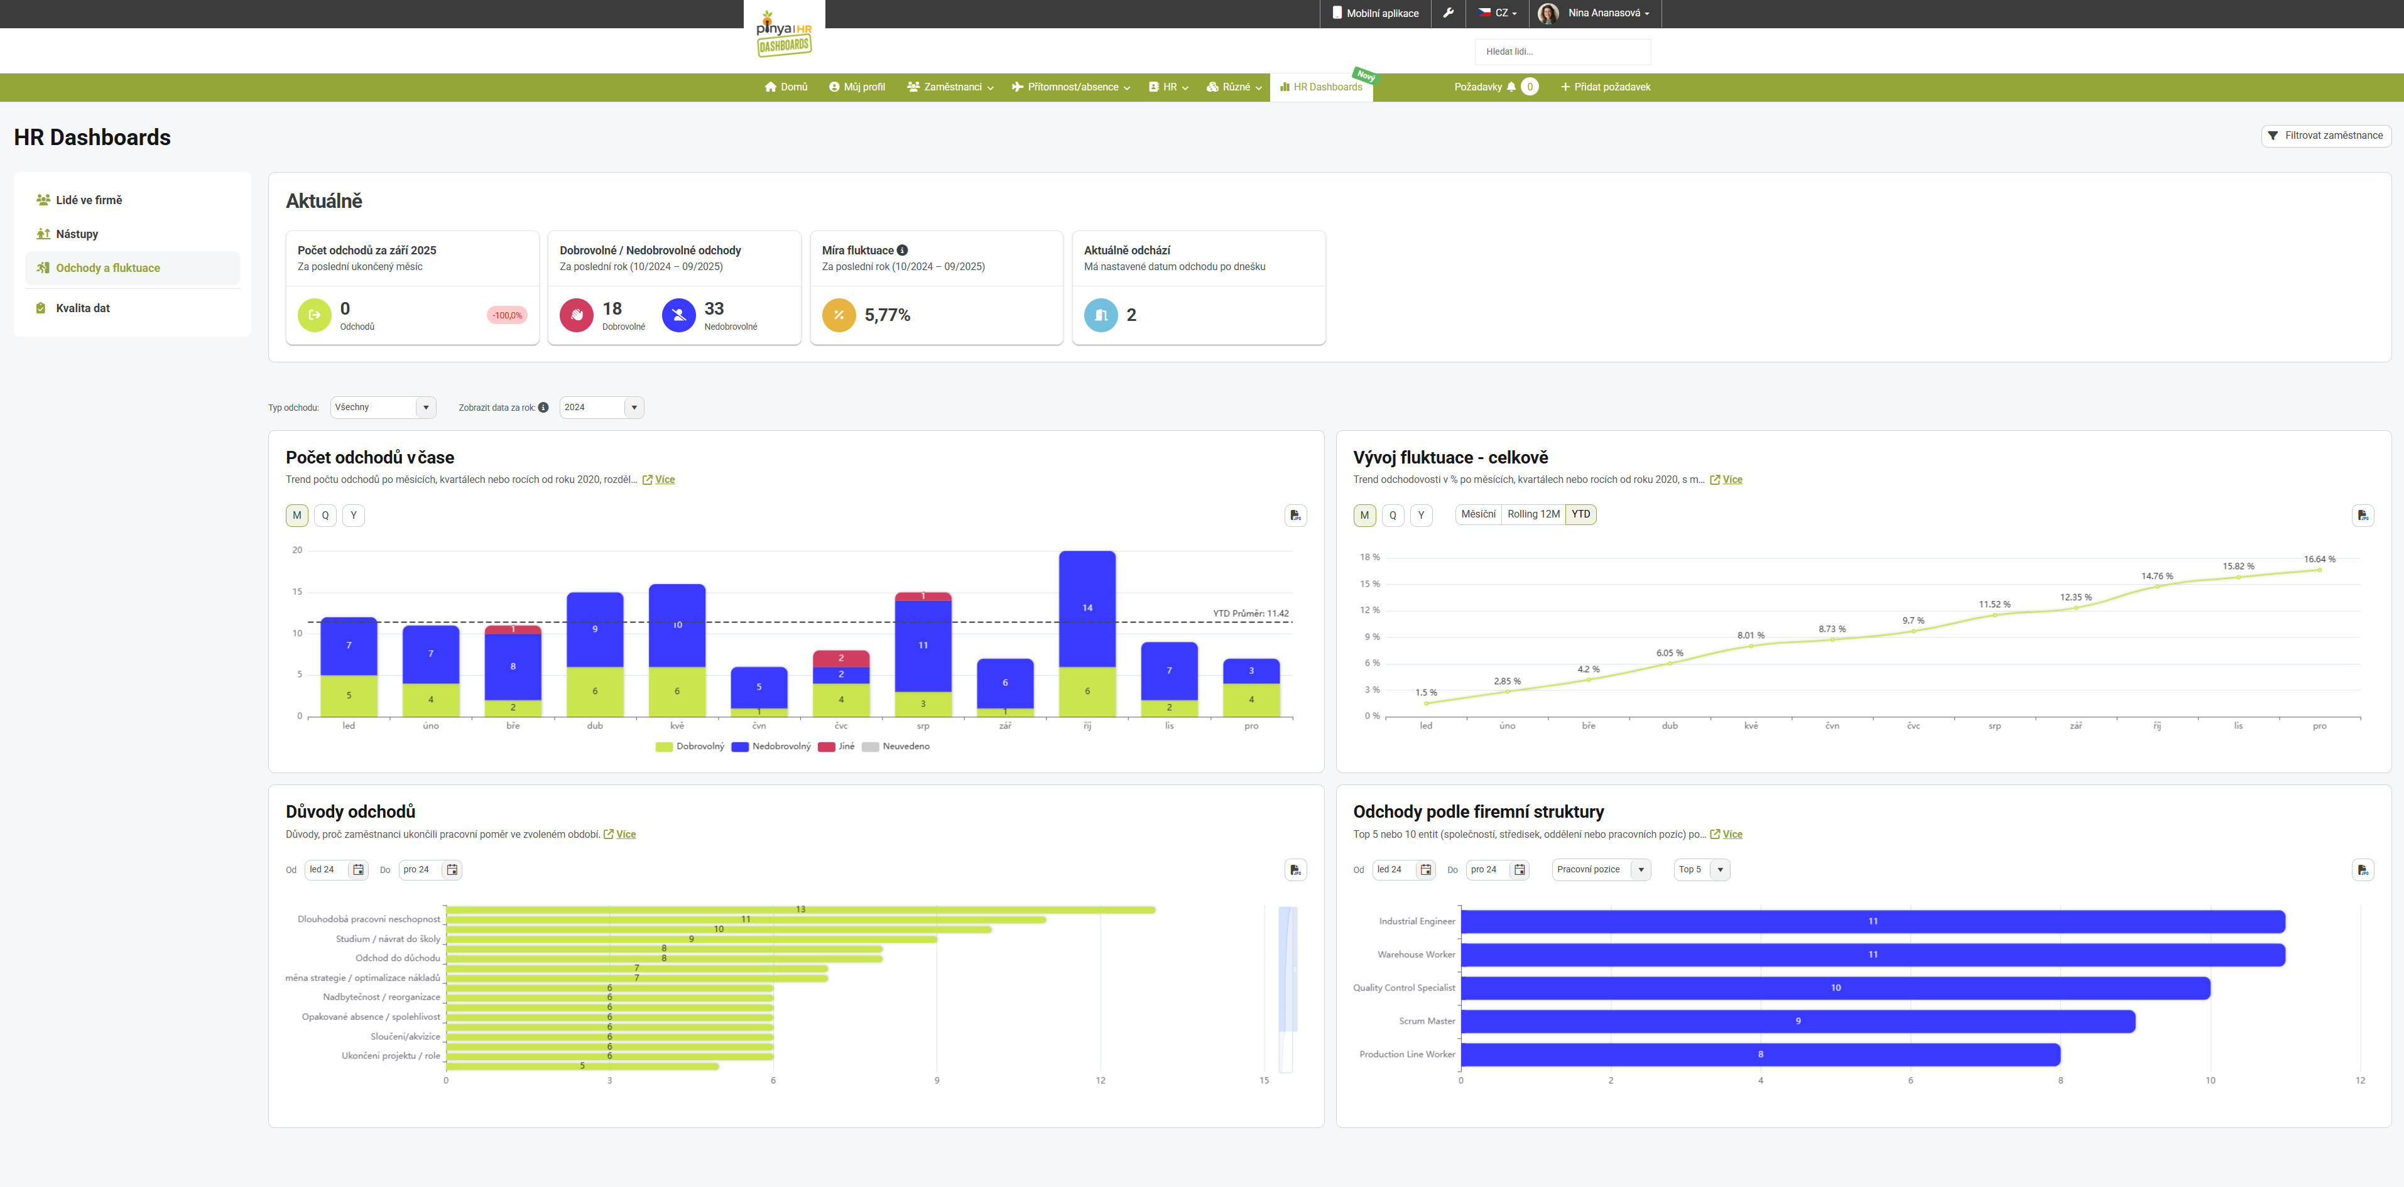The height and width of the screenshot is (1187, 2404).
Task: Click the info icon beside Míra fluktuace
Action: pyautogui.click(x=903, y=250)
